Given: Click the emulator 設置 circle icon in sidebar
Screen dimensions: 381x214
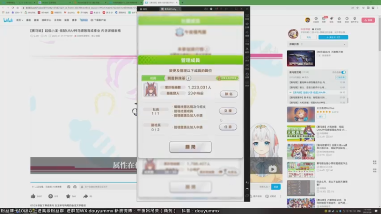Looking at the screenshot, I should click(247, 75).
